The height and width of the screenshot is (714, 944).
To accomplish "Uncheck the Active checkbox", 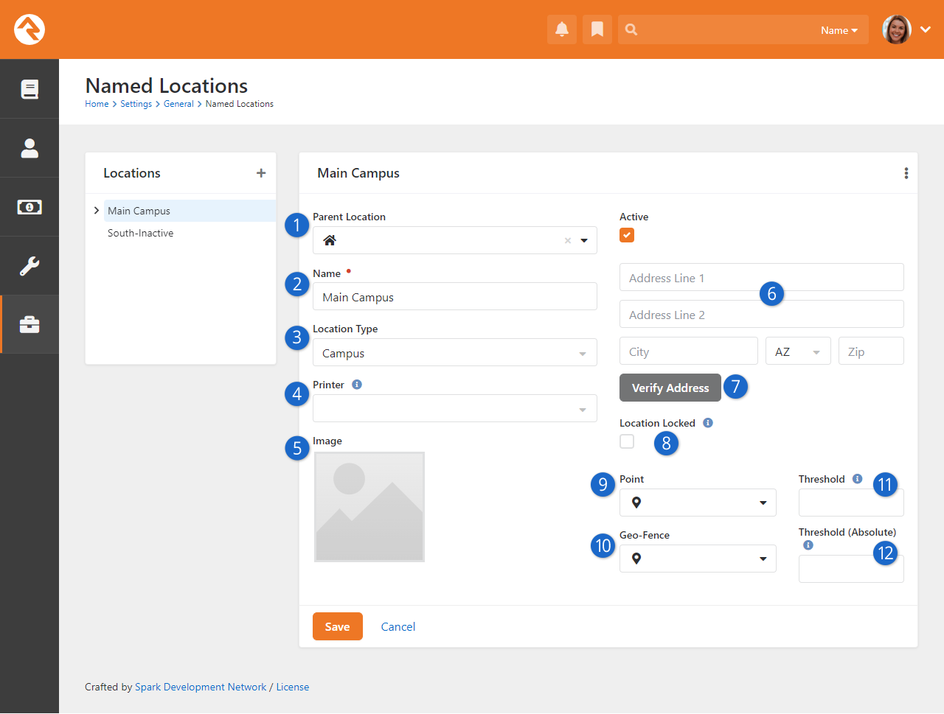I will (x=627, y=235).
